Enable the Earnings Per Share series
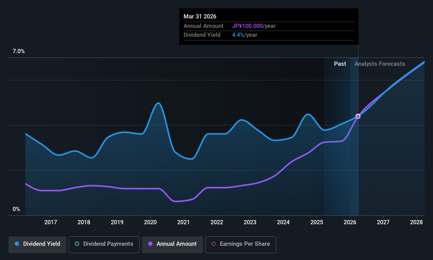Viewport: 433px width, 260px height. (x=240, y=244)
